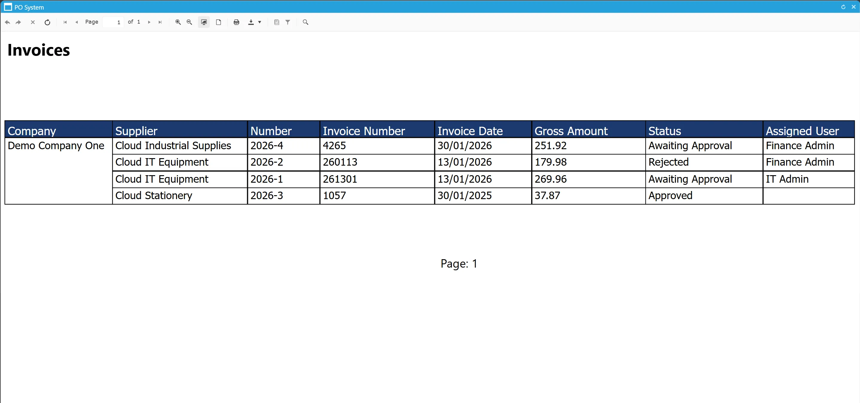Select the Cloud Industrial Supplies supplier cell
This screenshot has height=403, width=860.
click(x=180, y=146)
